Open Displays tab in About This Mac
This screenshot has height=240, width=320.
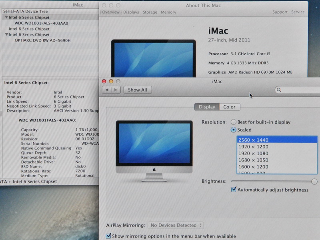pyautogui.click(x=131, y=12)
